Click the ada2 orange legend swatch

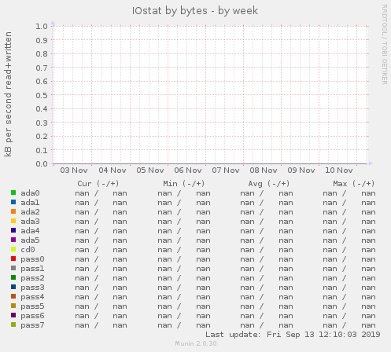[x=13, y=211]
